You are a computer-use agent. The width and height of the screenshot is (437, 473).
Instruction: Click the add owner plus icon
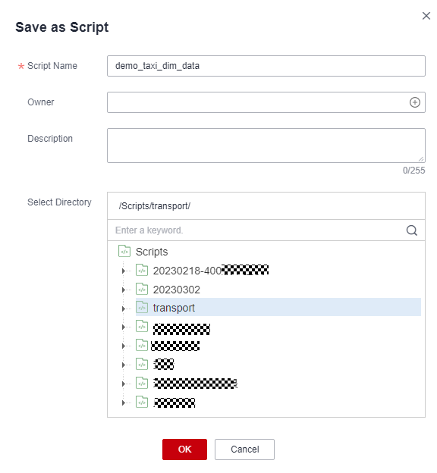[x=414, y=102]
